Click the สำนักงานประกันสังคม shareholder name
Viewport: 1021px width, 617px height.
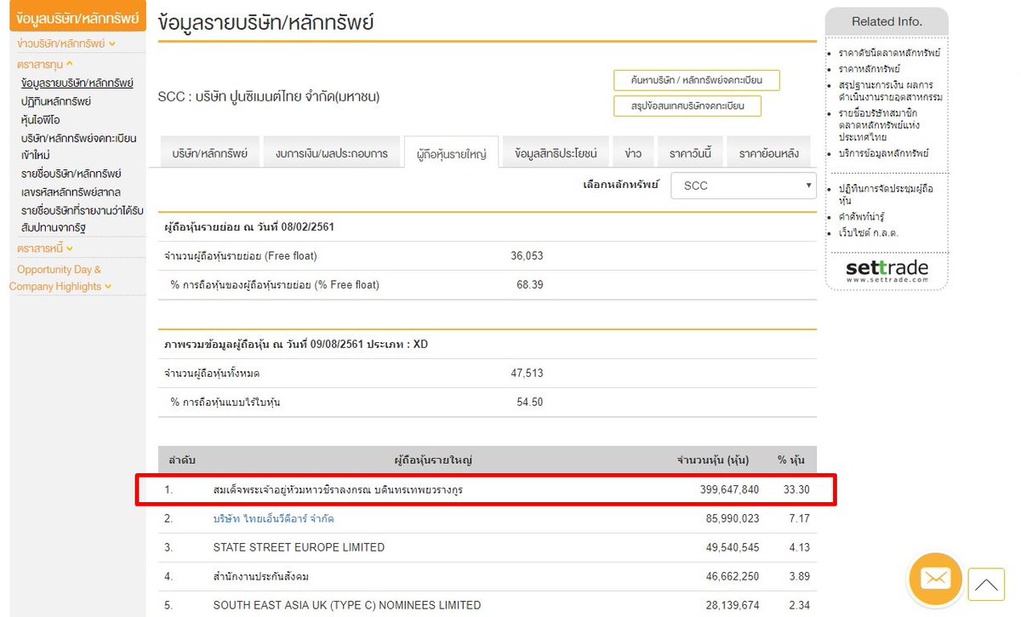[x=260, y=576]
